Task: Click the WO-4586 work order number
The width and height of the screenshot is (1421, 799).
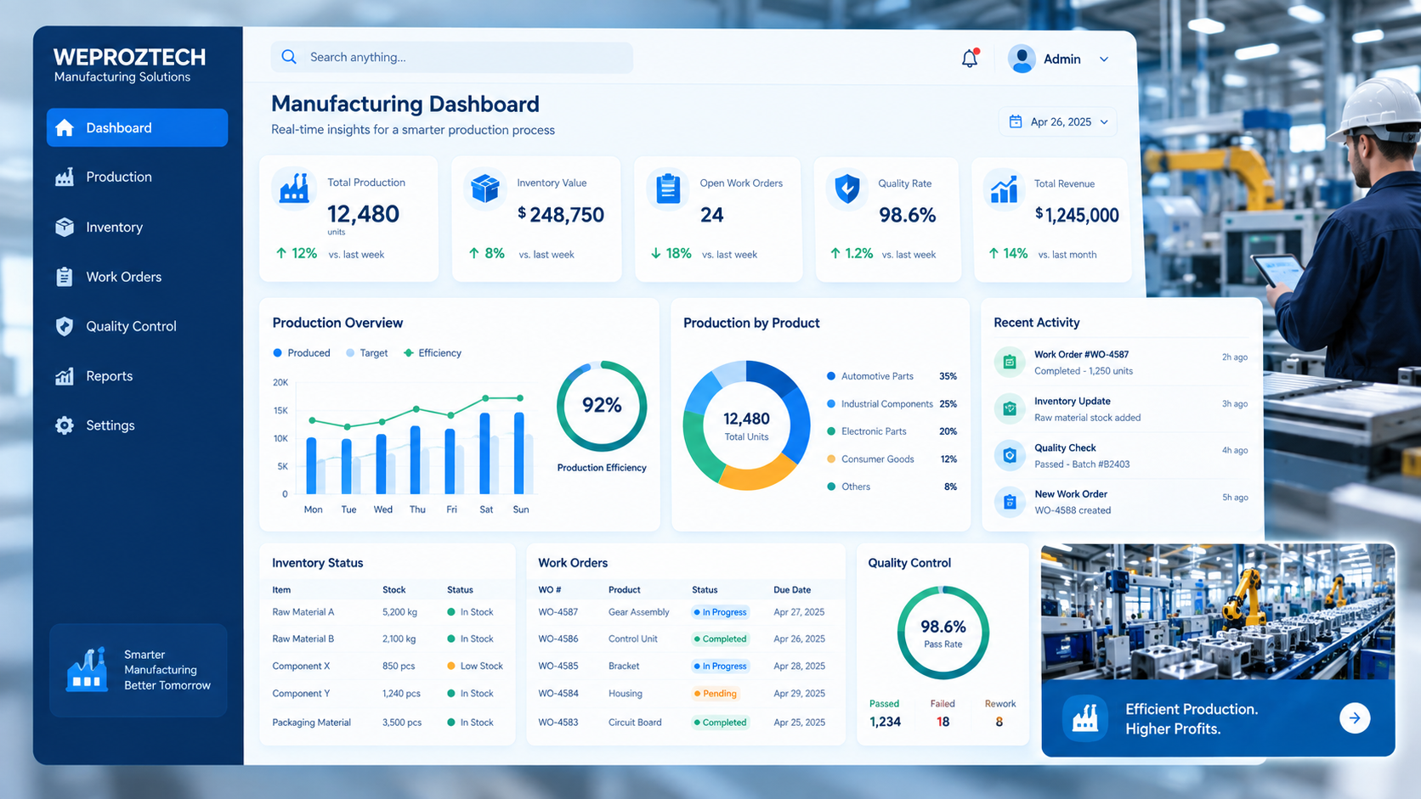Action: tap(558, 639)
